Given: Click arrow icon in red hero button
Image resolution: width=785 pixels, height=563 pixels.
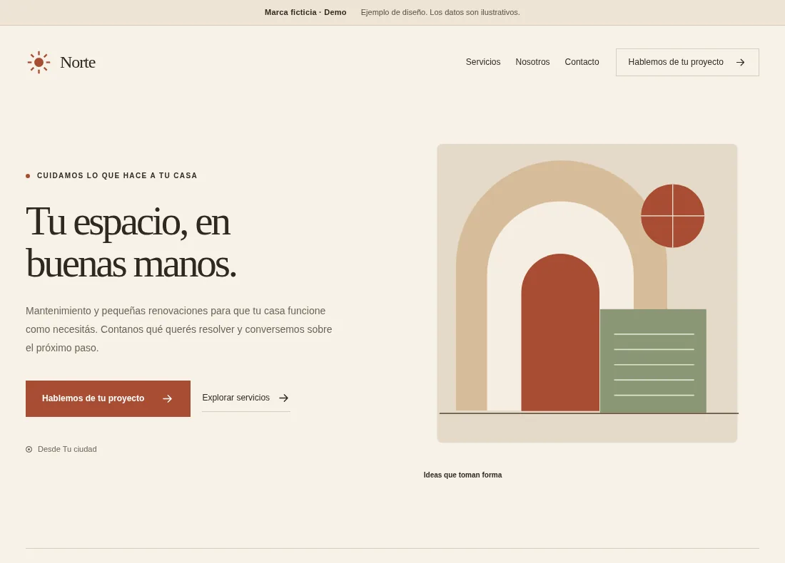Looking at the screenshot, I should pyautogui.click(x=168, y=398).
